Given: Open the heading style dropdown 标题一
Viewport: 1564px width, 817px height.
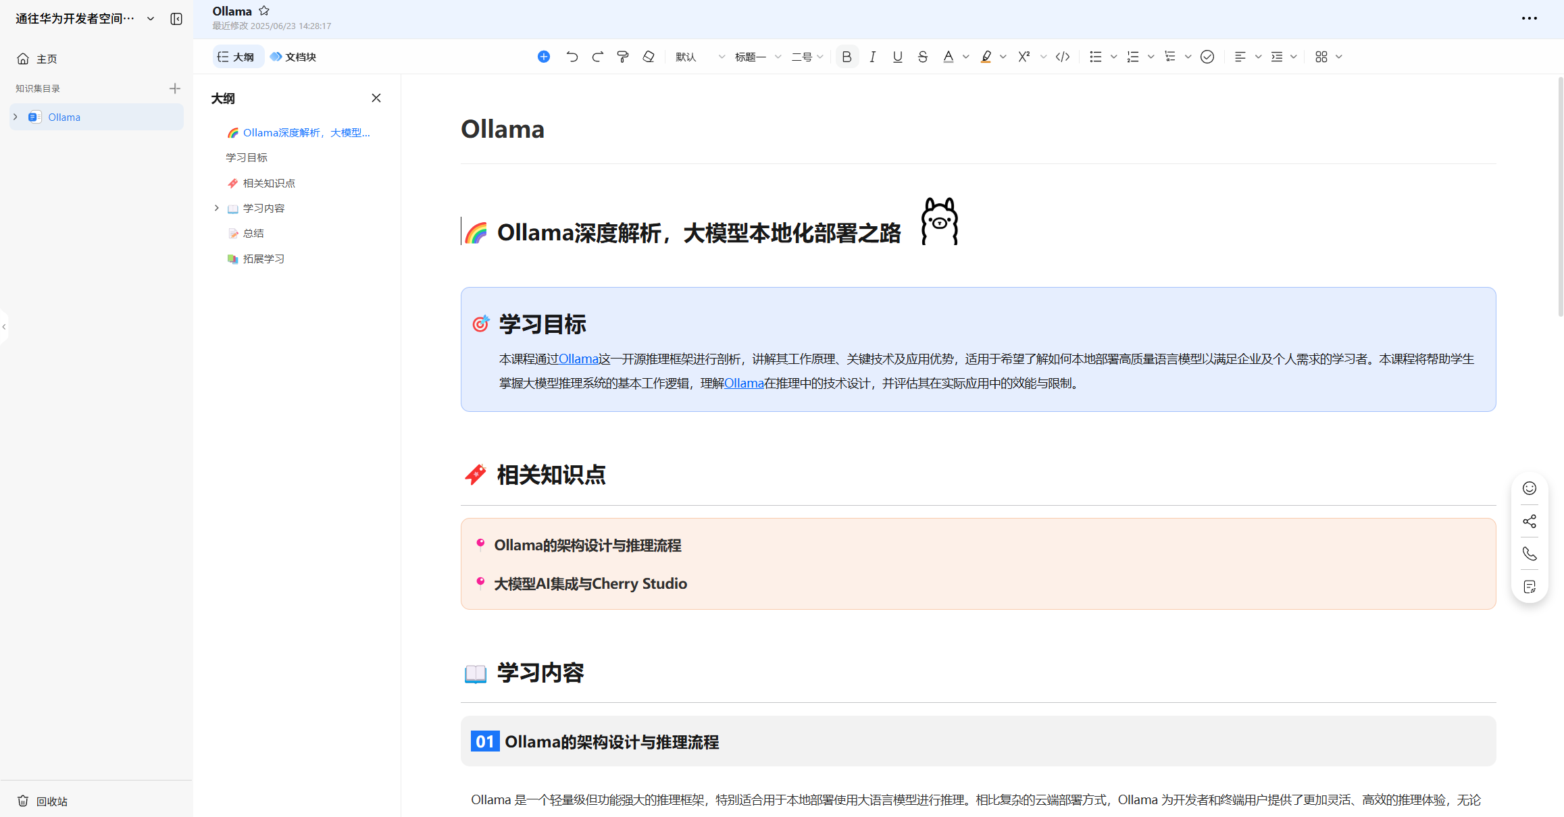Looking at the screenshot, I should [x=757, y=57].
